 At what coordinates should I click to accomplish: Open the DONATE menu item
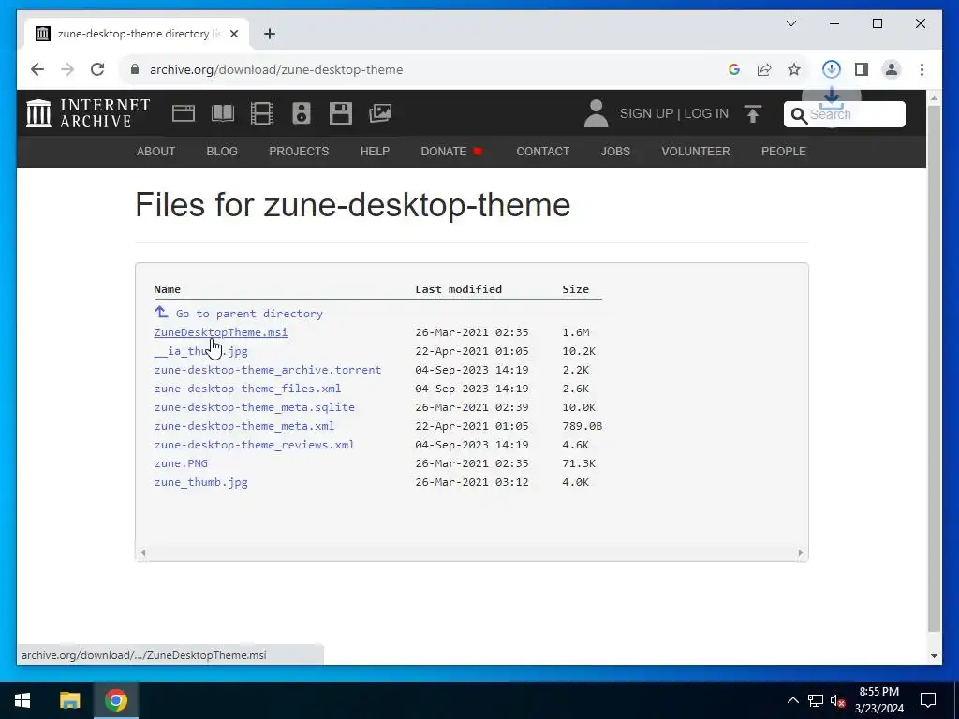click(x=452, y=151)
